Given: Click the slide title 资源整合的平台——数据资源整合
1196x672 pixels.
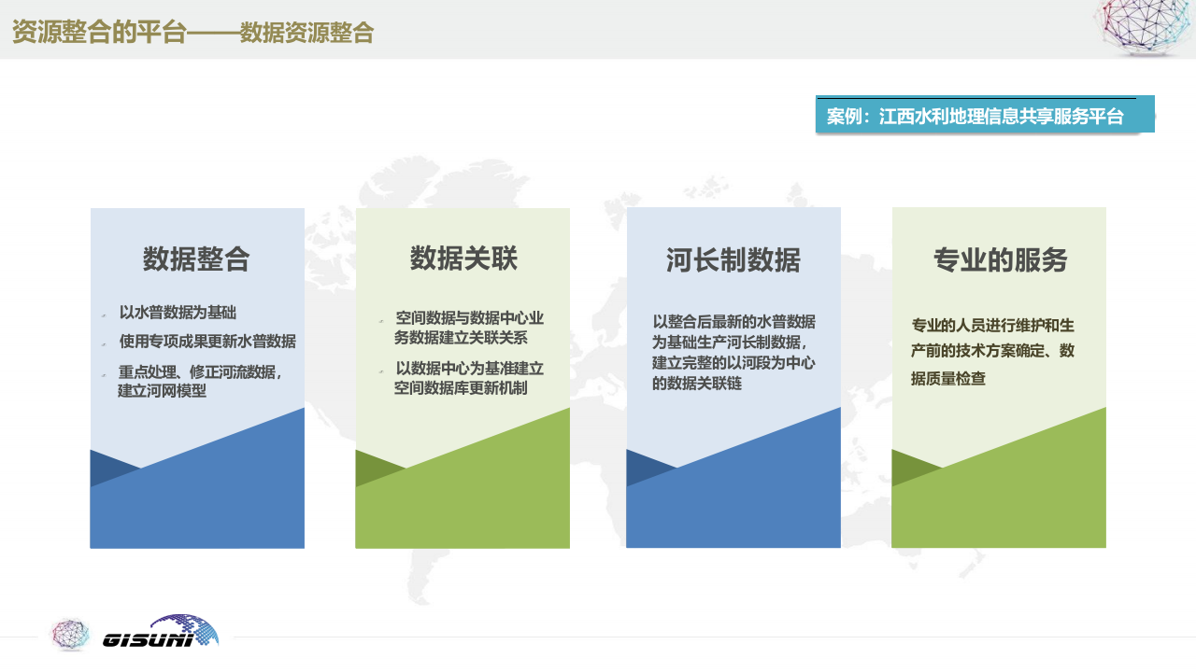Looking at the screenshot, I should coord(192,33).
